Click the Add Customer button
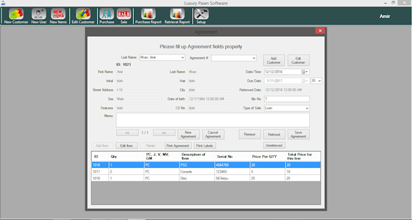412x220 pixels. (x=274, y=61)
